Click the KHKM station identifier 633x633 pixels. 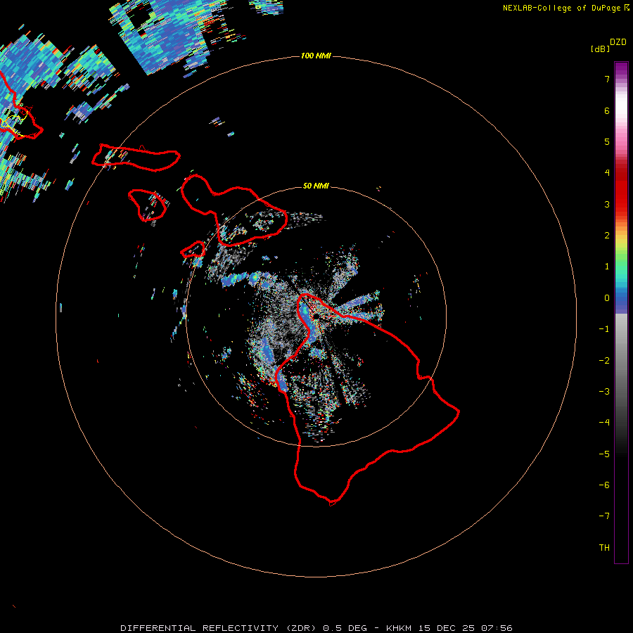(399, 628)
